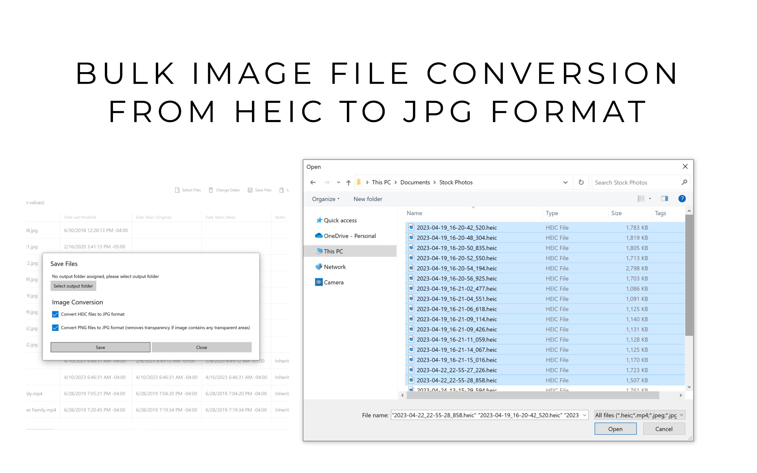The height and width of the screenshot is (473, 757).
Task: Expand the file type filter dropdown
Action: [x=681, y=415]
